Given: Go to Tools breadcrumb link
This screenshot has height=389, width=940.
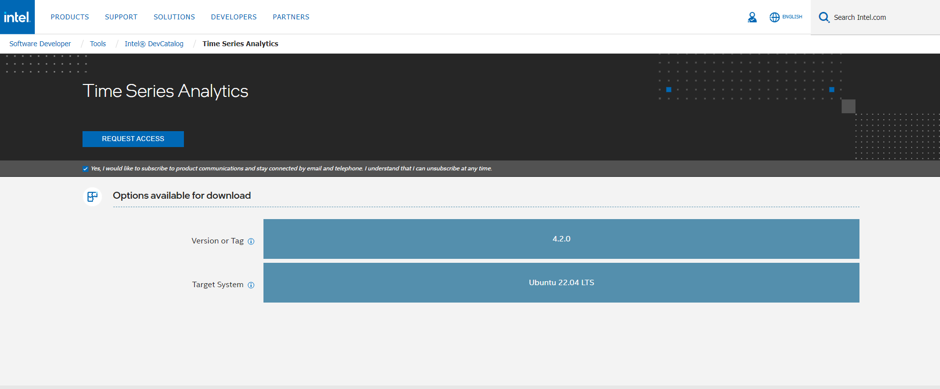Looking at the screenshot, I should coord(98,44).
